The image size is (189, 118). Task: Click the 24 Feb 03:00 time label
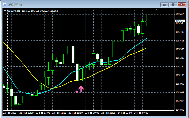[x=125, y=113]
